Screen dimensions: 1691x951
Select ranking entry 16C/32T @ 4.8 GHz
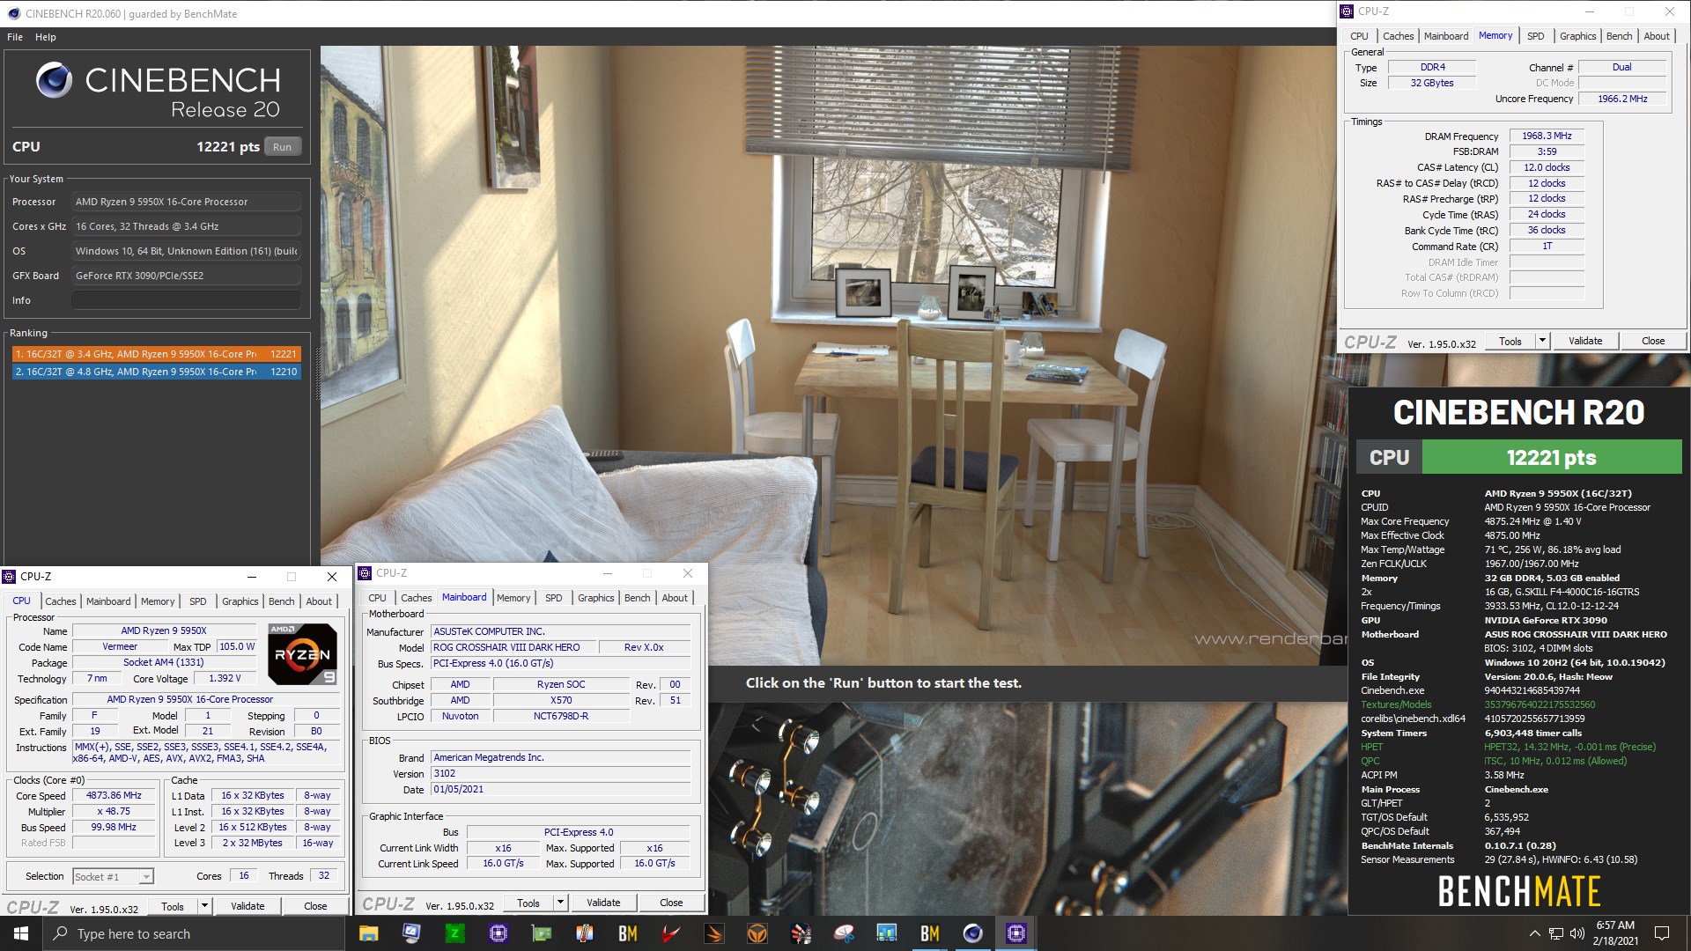click(x=157, y=372)
